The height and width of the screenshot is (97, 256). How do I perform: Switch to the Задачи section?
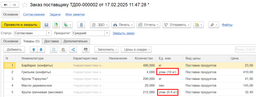click(55, 14)
